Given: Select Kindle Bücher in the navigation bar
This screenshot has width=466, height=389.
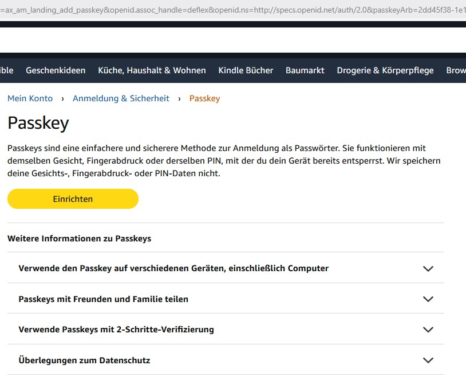Looking at the screenshot, I should click(245, 70).
